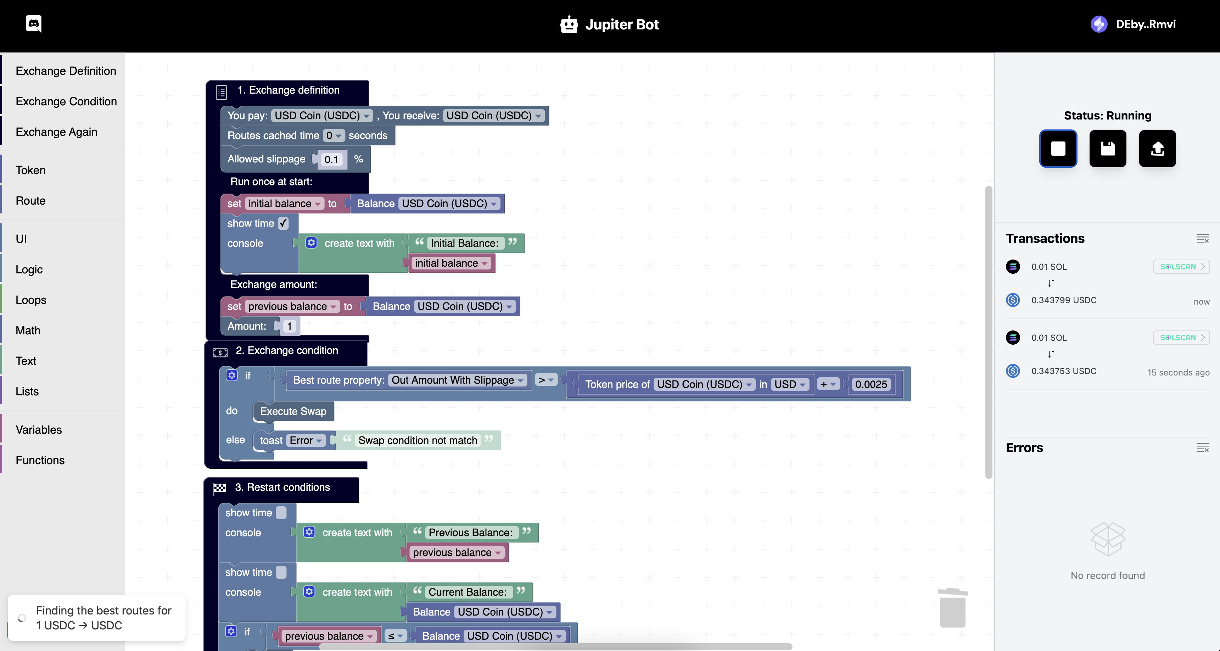This screenshot has height=651, width=1220.
Task: Toggle show time checkbox under Run once at start
Action: point(283,223)
